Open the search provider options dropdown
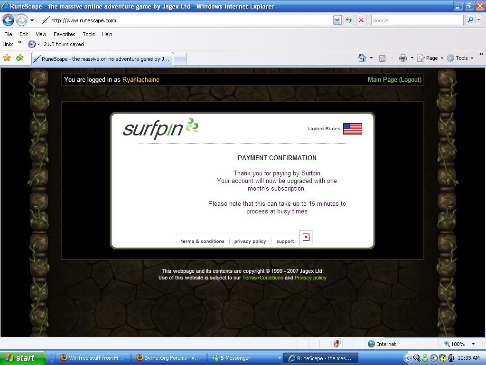The width and height of the screenshot is (486, 365). click(478, 20)
